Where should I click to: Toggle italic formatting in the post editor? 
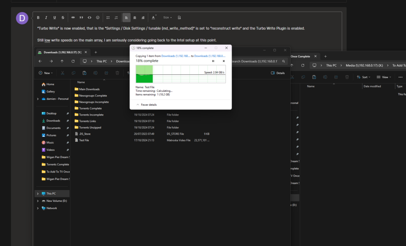pyautogui.click(x=46, y=17)
